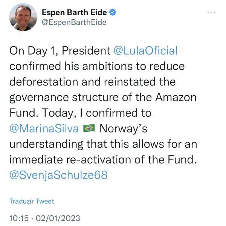This screenshot has height=226, width=226.
Task: Click the word "President" in the tweet
Action: click(89, 51)
